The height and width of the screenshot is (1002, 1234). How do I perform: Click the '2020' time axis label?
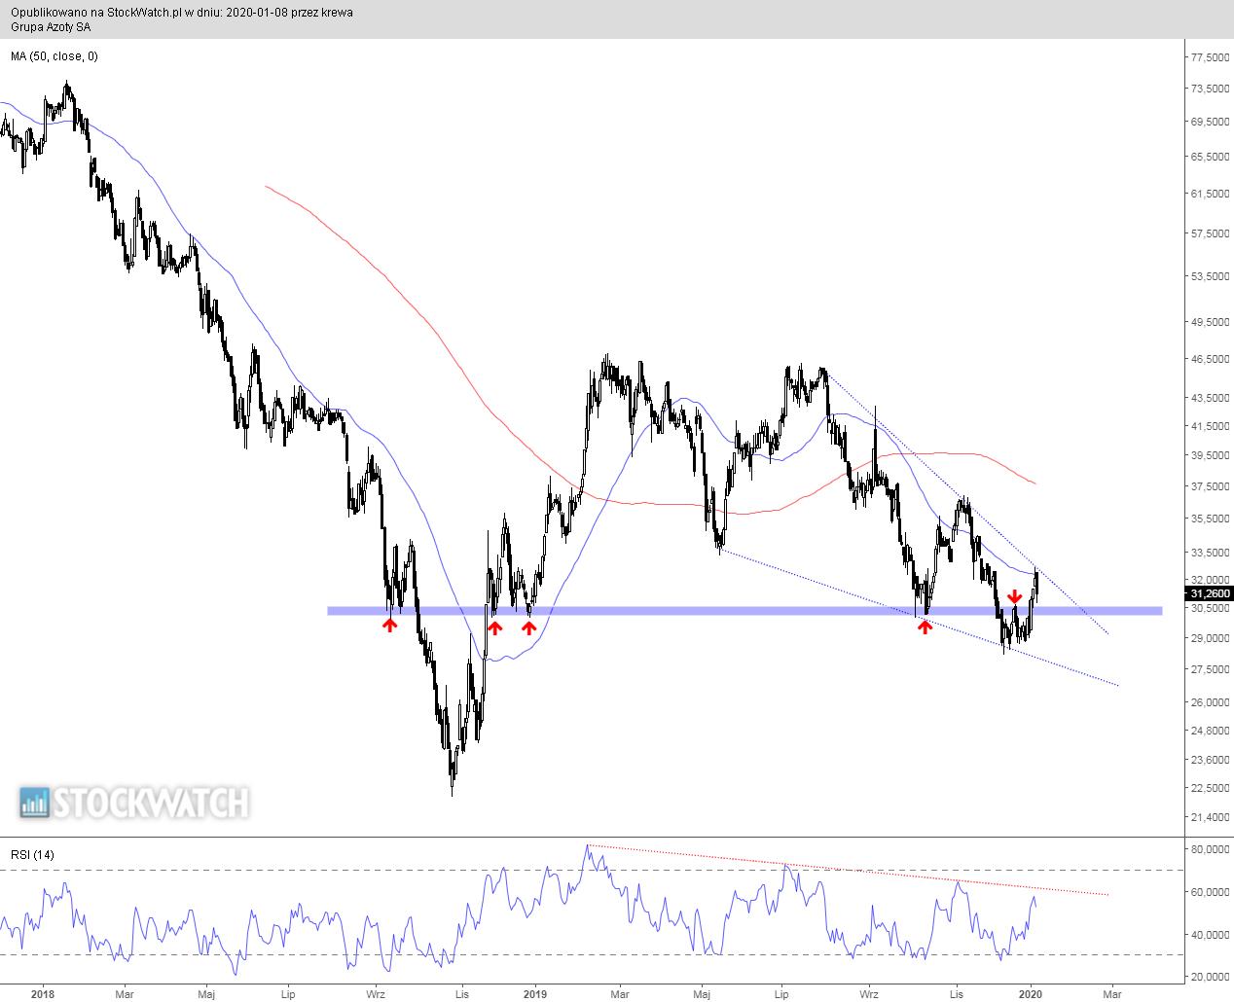[x=1031, y=994]
